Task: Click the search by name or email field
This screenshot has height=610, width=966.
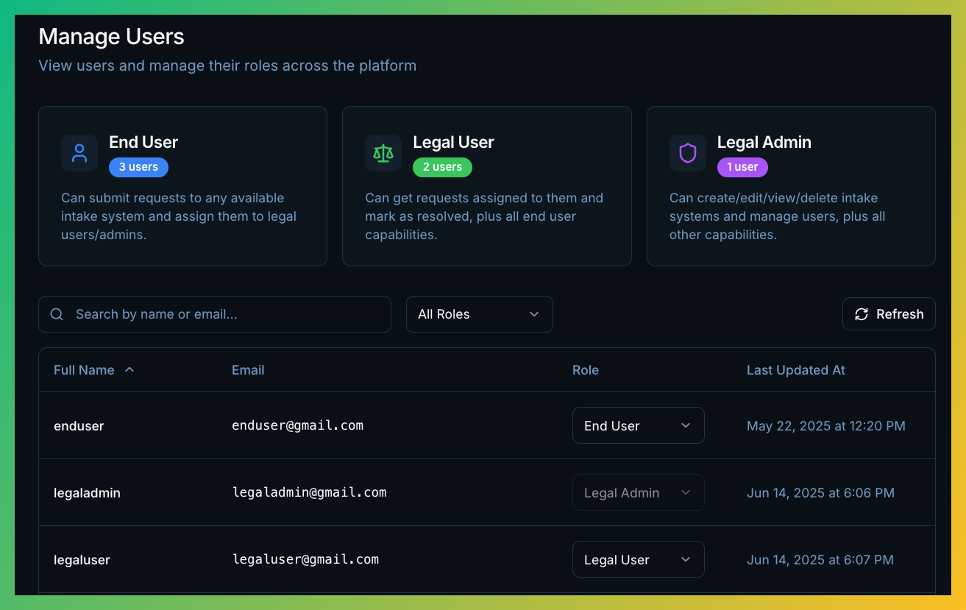Action: [x=214, y=314]
